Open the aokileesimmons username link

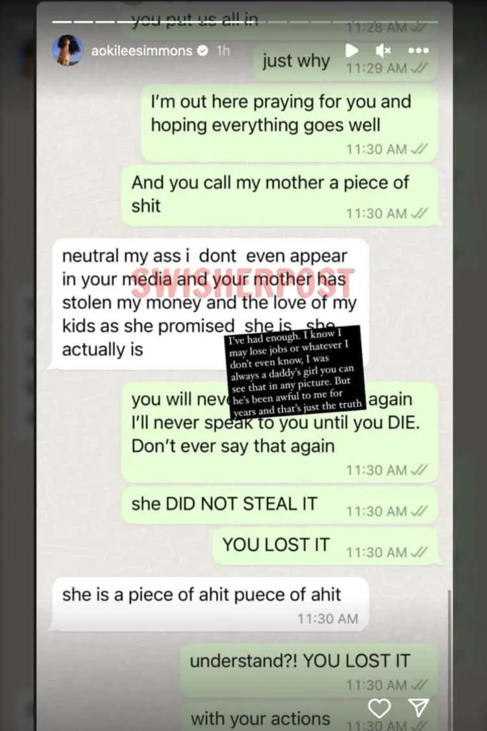[x=142, y=50]
